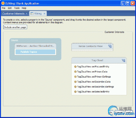Select the TagCloudView.setPrimarySettings action text
The height and width of the screenshot is (118, 136).
point(94,77)
